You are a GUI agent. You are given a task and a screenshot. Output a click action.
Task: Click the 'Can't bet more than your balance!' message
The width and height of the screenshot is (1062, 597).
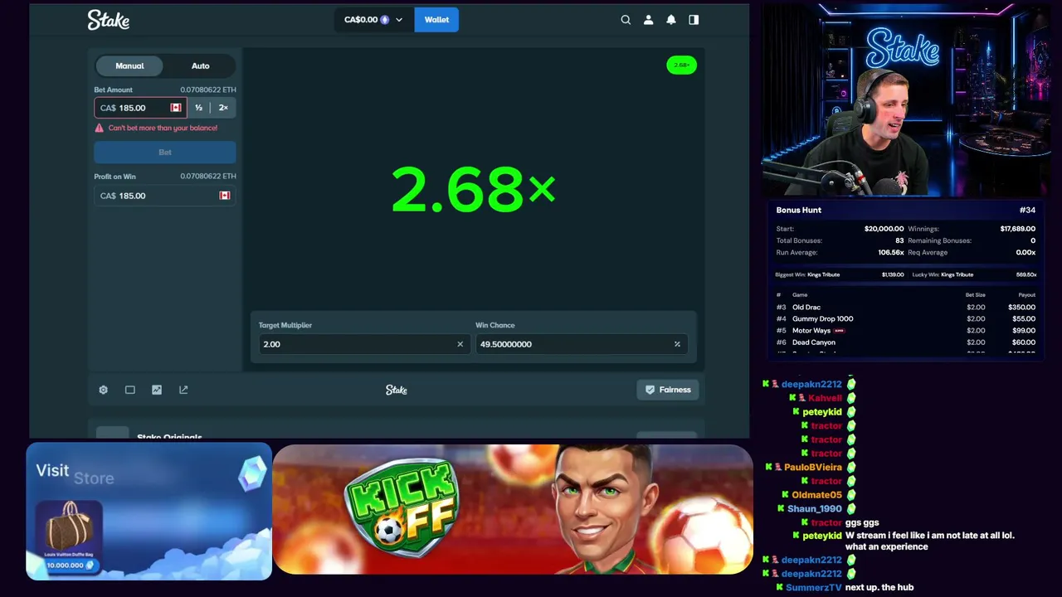tap(163, 128)
